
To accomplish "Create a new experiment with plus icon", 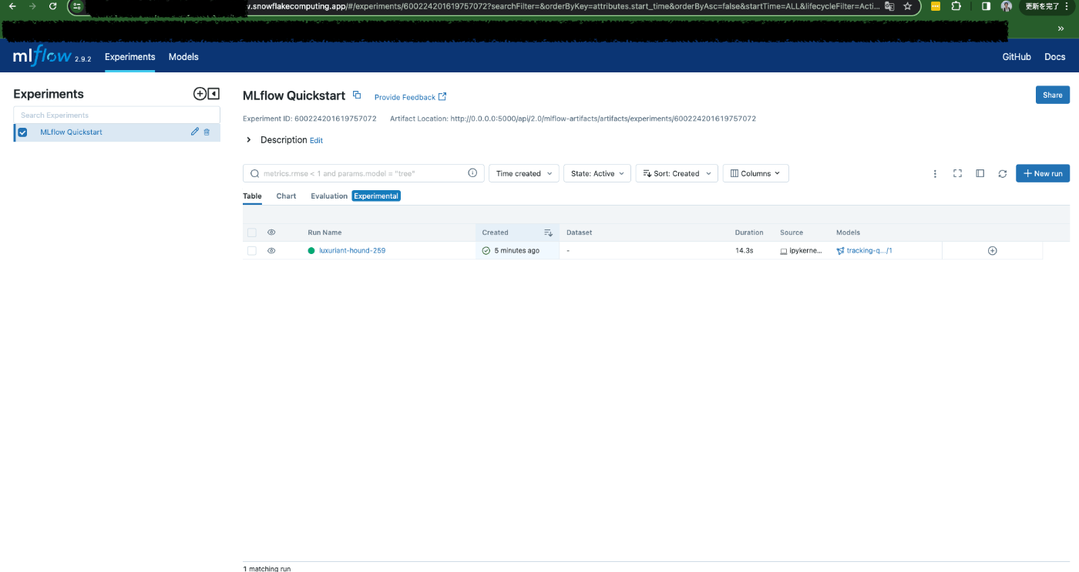I will tap(200, 93).
